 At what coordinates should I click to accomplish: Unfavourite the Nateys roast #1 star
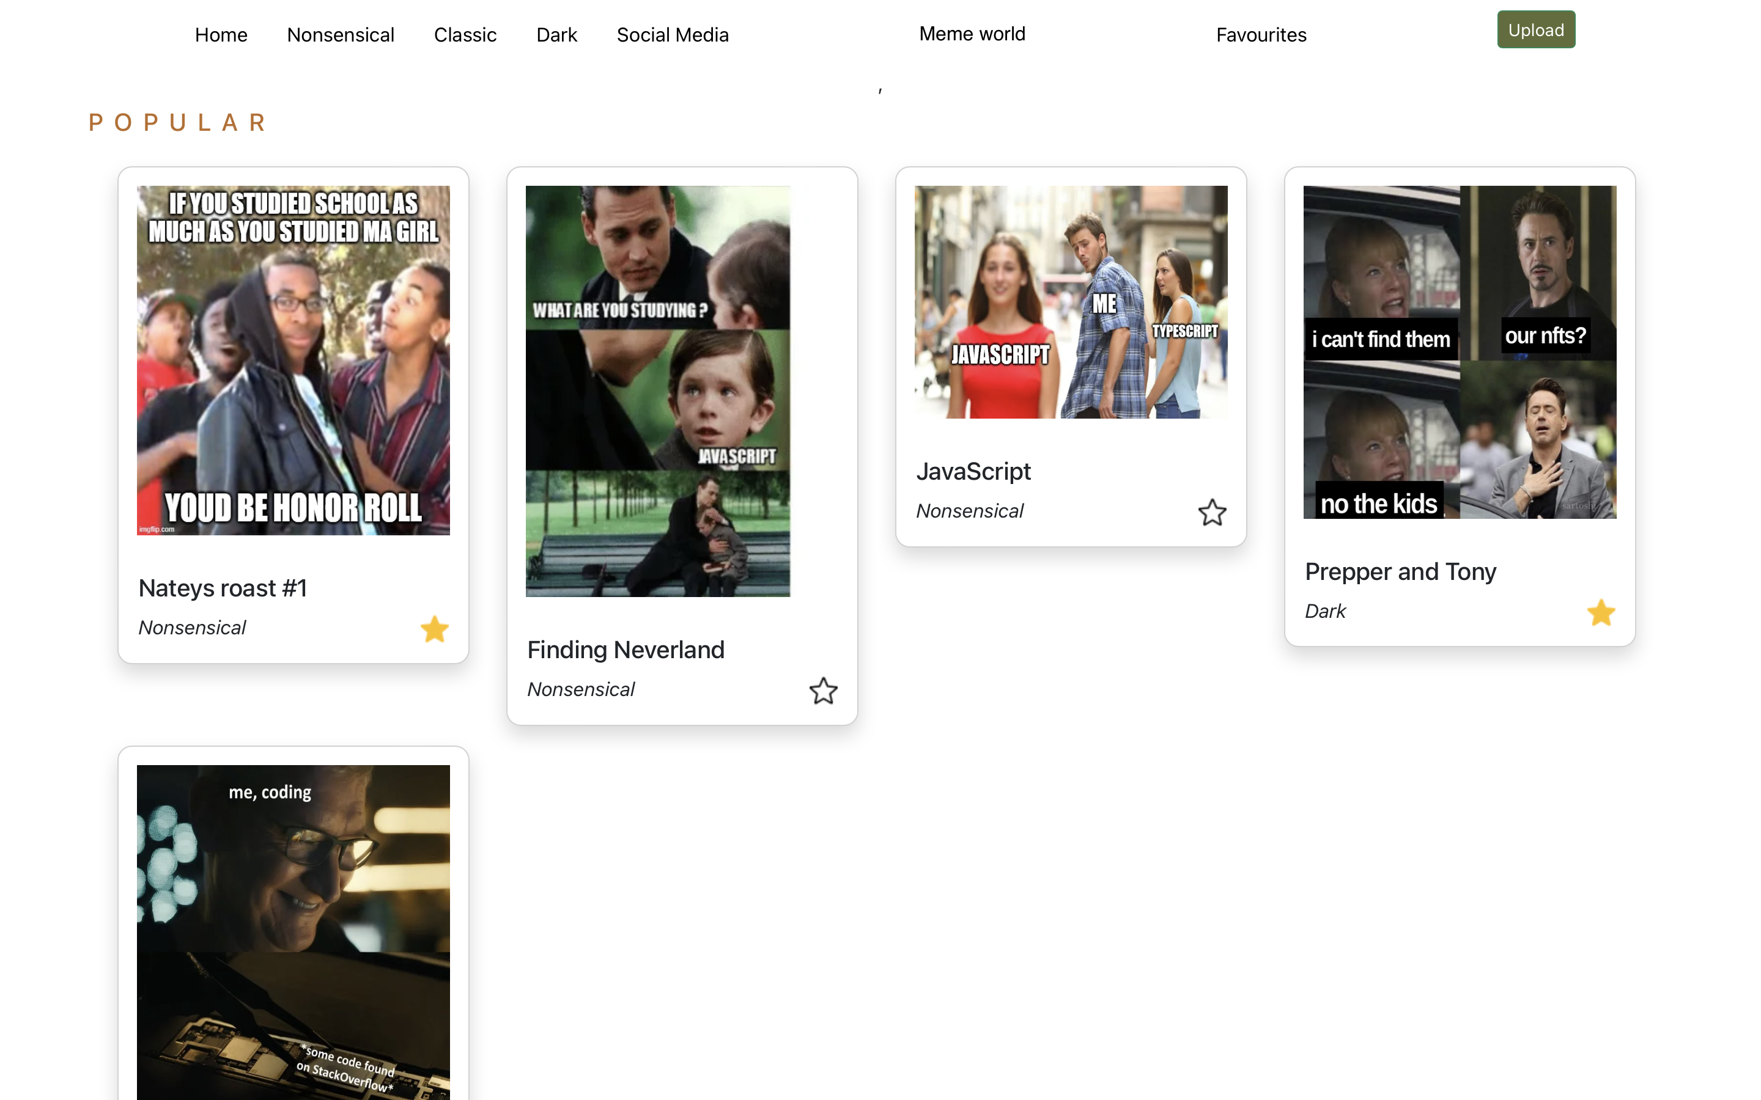(x=434, y=629)
